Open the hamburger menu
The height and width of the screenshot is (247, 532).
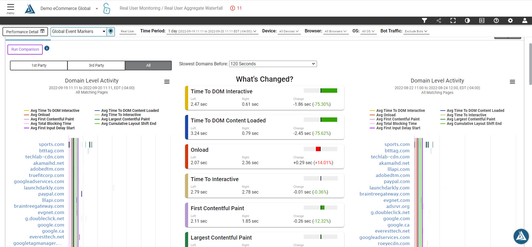point(11,8)
